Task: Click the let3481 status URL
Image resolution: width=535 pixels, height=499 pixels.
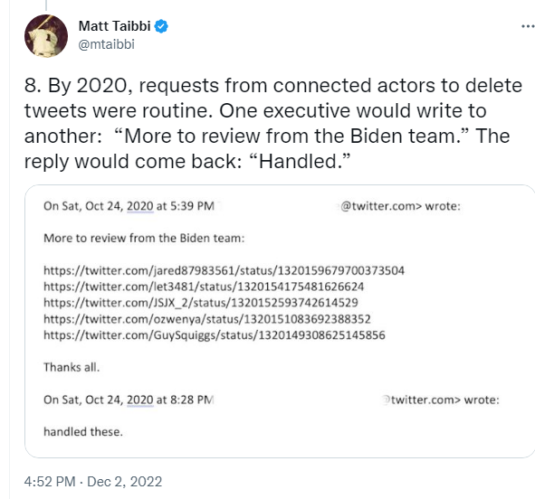Action: pyautogui.click(x=204, y=287)
